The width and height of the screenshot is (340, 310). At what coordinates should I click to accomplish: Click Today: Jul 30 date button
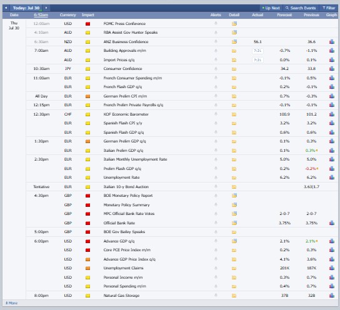pos(26,8)
